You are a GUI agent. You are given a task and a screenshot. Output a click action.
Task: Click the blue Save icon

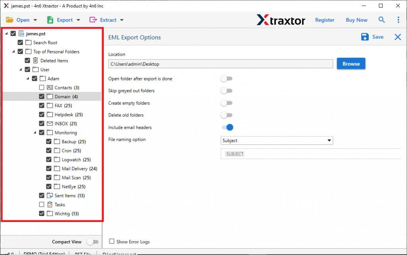click(x=365, y=37)
